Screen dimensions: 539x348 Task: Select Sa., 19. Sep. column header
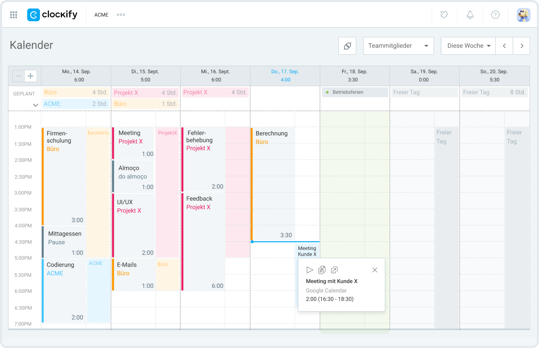(425, 76)
